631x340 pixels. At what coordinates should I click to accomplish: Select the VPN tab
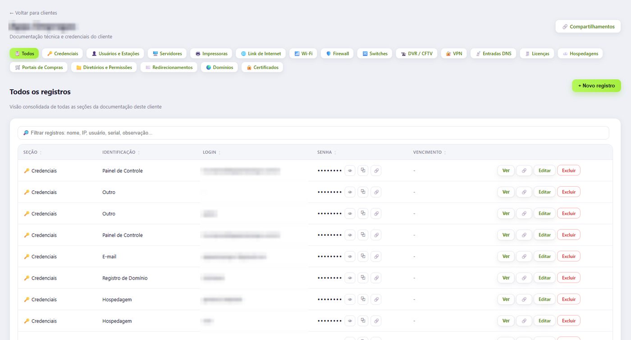coord(454,54)
